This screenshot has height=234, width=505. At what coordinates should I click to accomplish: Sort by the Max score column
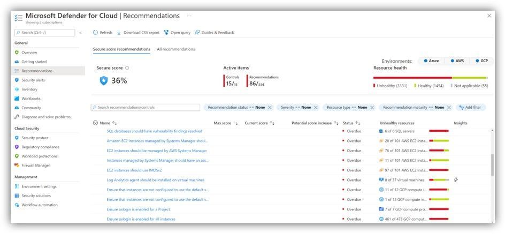[x=236, y=123]
